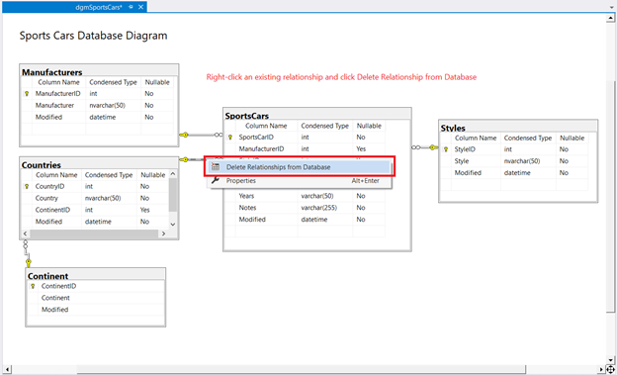Click the varchar(255) type cell for Notes
The image size is (617, 375).
click(325, 208)
